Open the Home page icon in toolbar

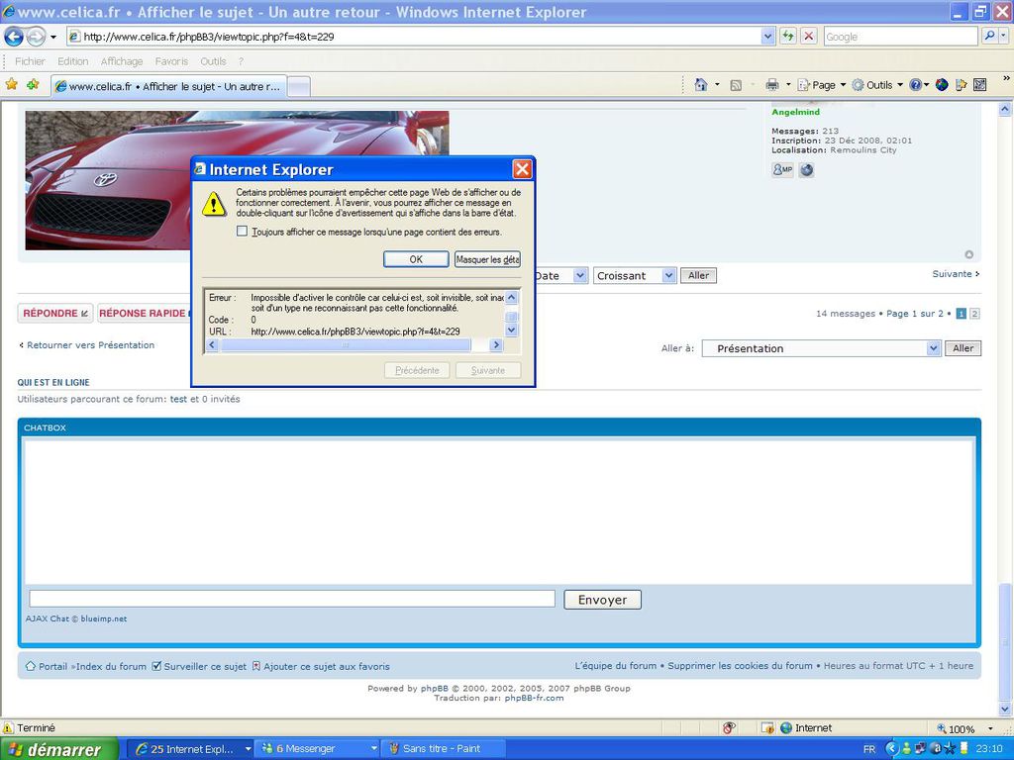pos(701,85)
